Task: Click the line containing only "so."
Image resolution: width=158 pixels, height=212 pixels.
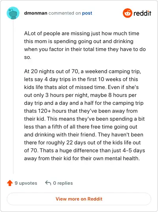Action: tap(28, 57)
